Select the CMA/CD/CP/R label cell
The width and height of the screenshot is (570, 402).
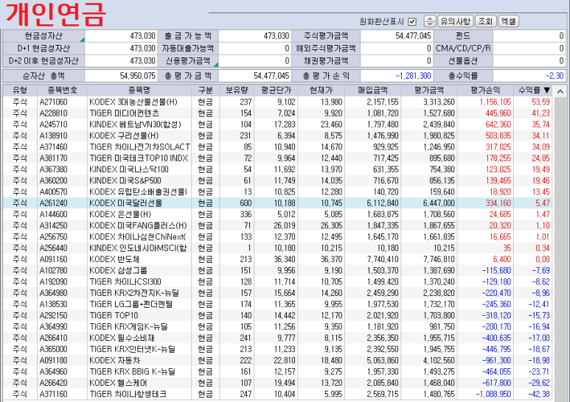(463, 49)
